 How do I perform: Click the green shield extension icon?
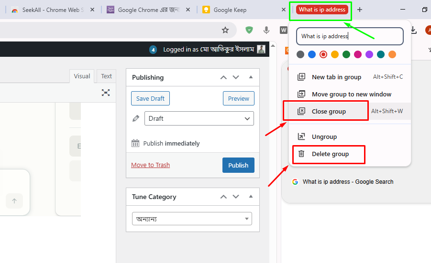coord(249,30)
